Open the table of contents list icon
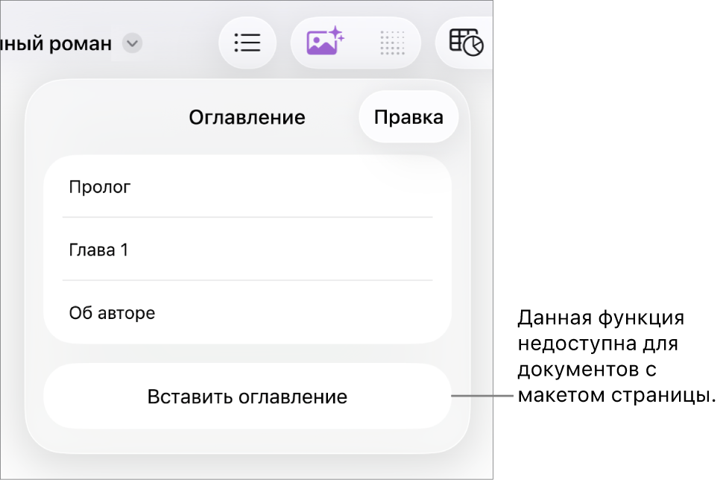 point(247,43)
